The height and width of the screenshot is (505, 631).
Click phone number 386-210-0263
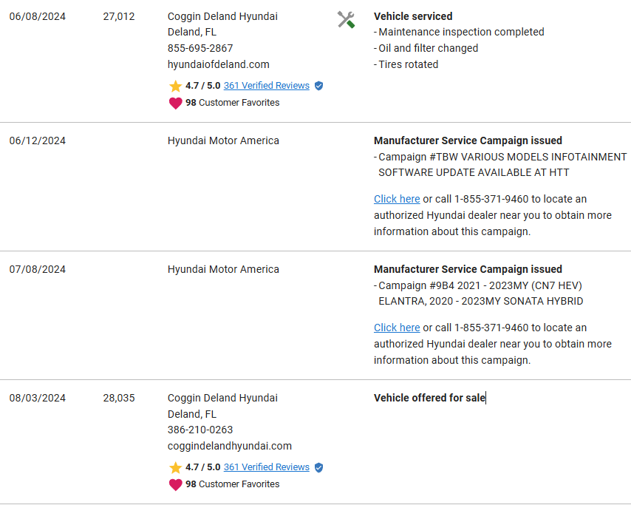click(x=200, y=430)
